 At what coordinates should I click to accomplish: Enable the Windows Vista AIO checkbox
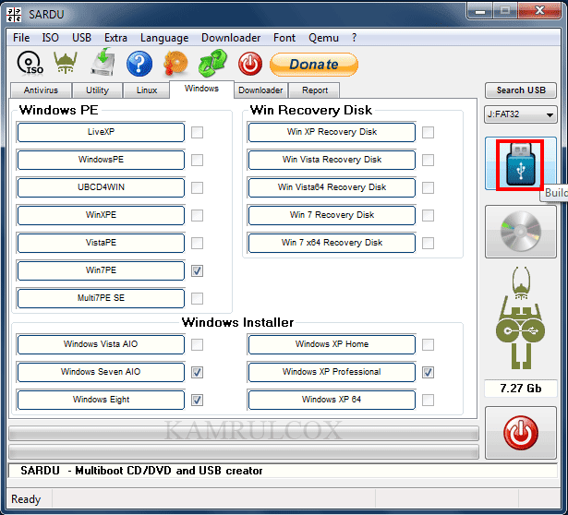pos(197,345)
